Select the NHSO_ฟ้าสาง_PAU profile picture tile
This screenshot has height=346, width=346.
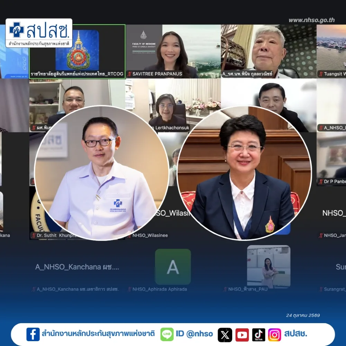268,266
